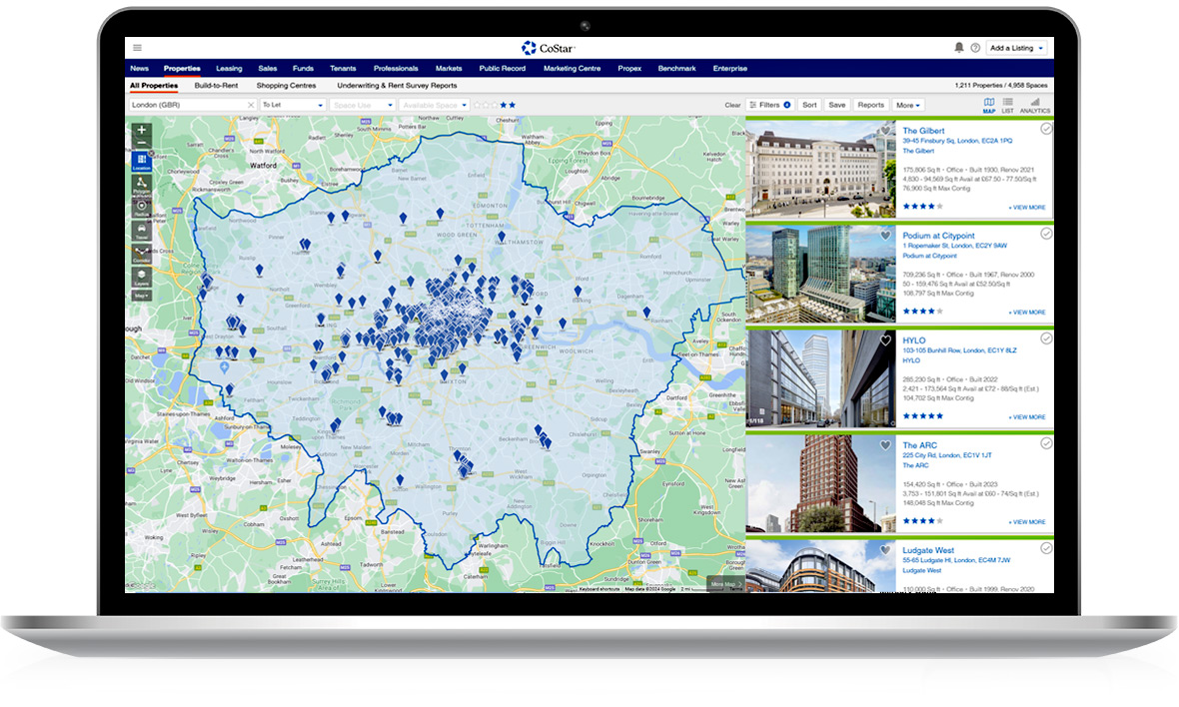Open the To Let dropdown

[x=293, y=105]
